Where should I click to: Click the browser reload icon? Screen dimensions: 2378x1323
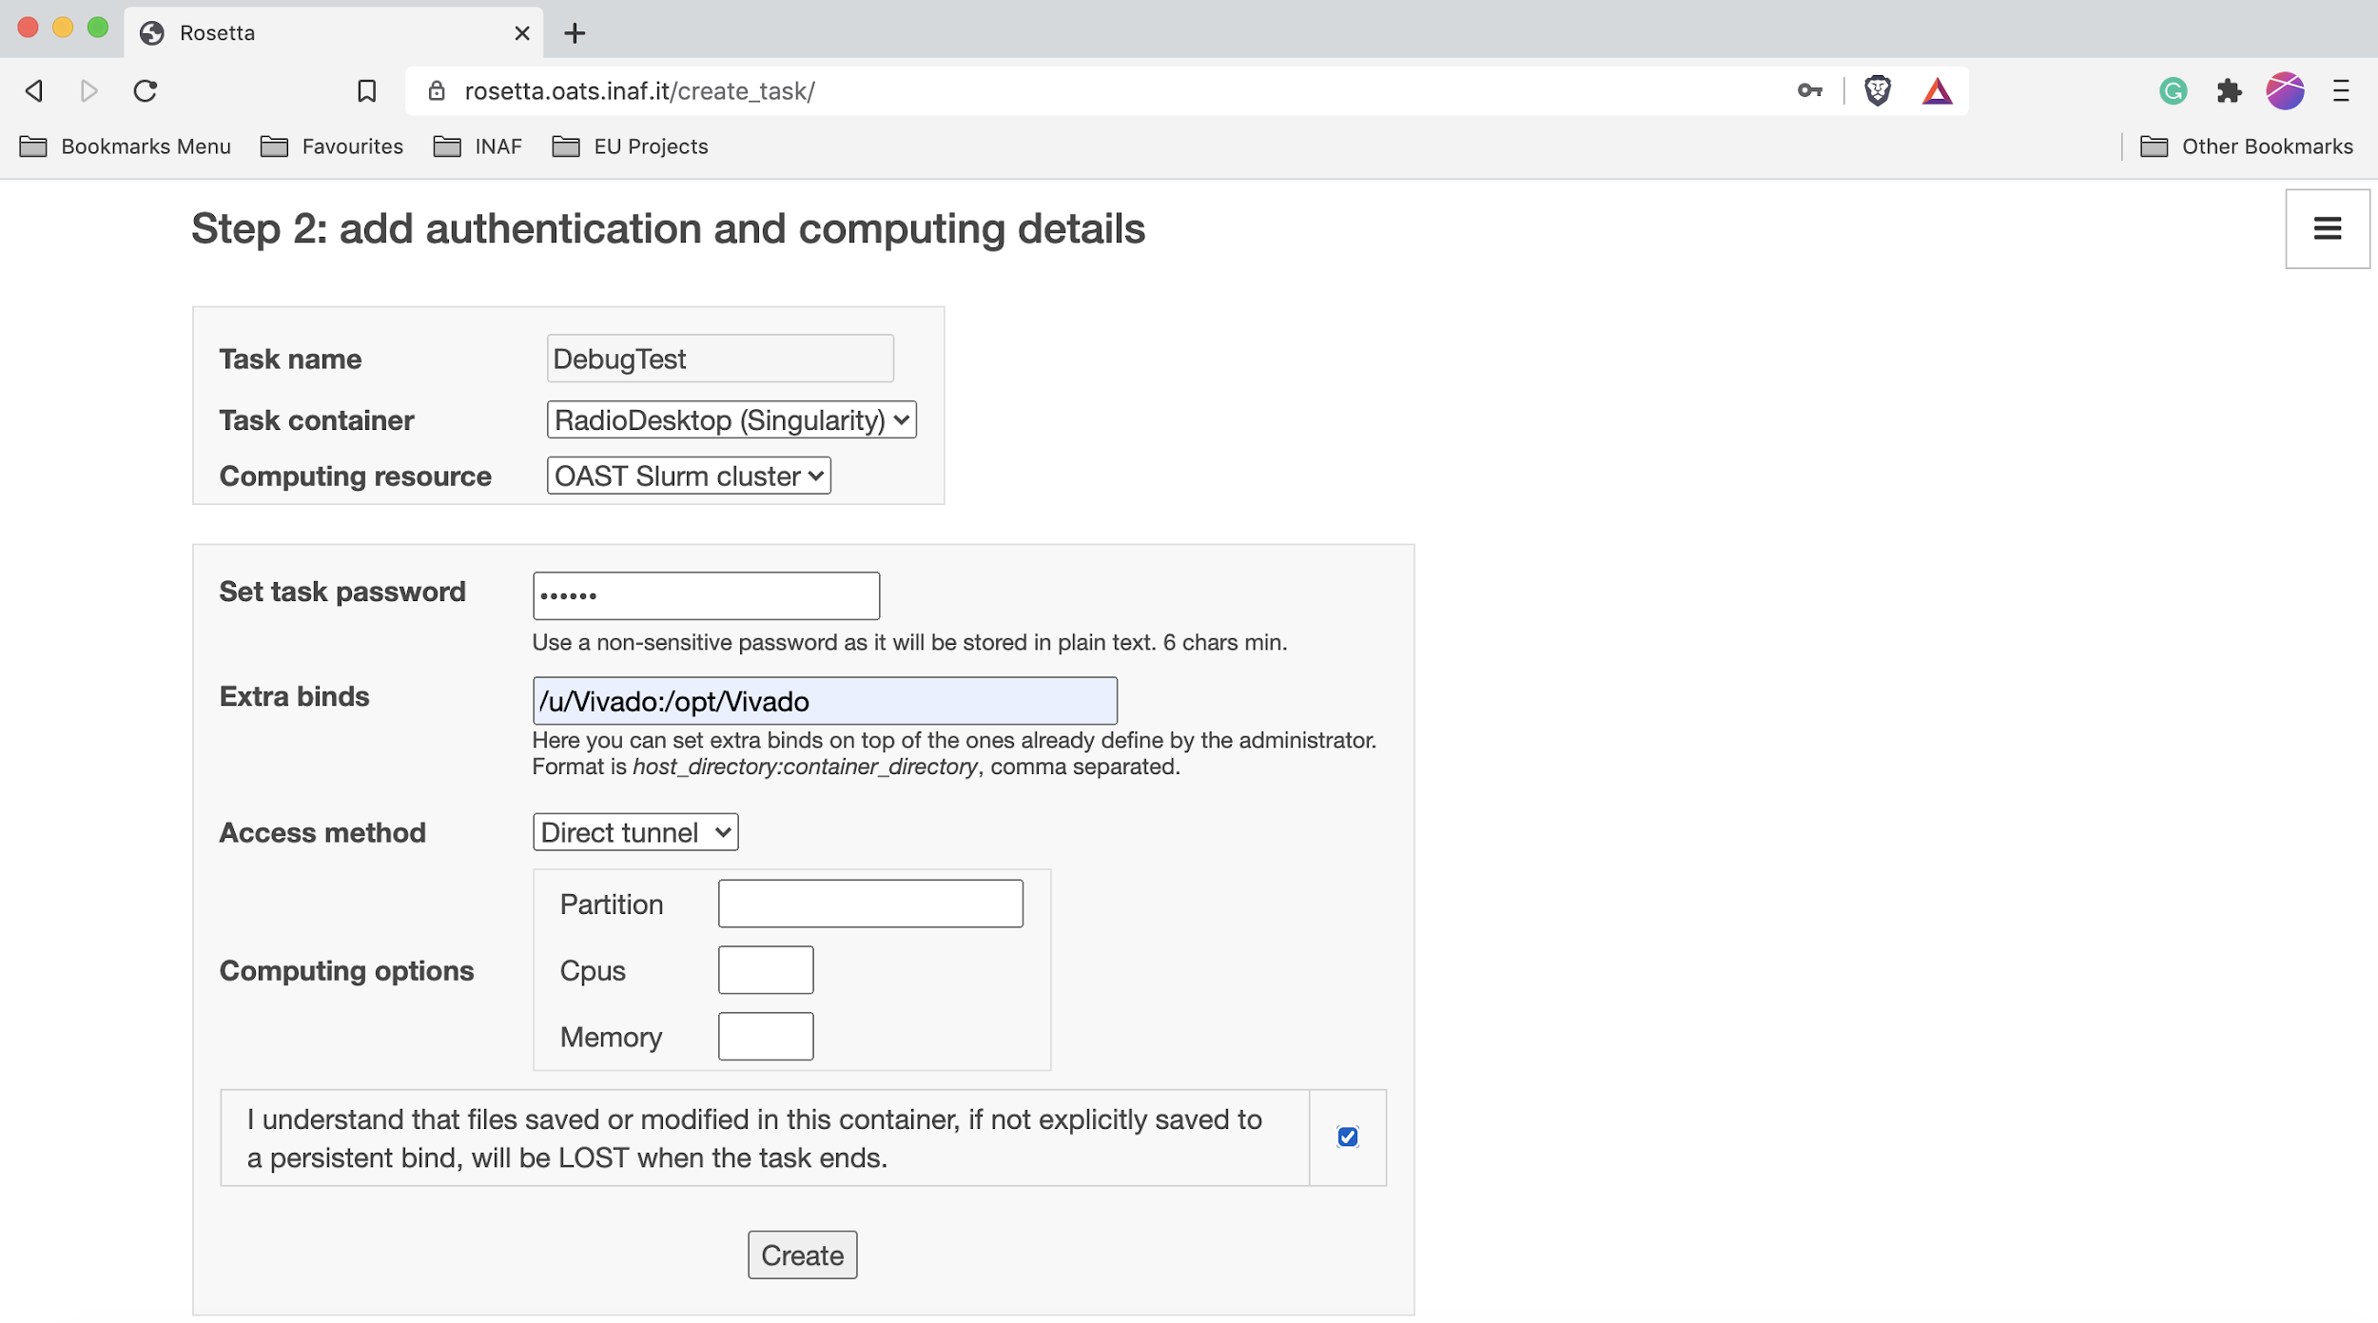coord(145,91)
